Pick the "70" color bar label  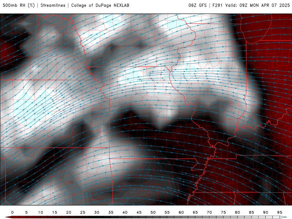tap(209, 212)
